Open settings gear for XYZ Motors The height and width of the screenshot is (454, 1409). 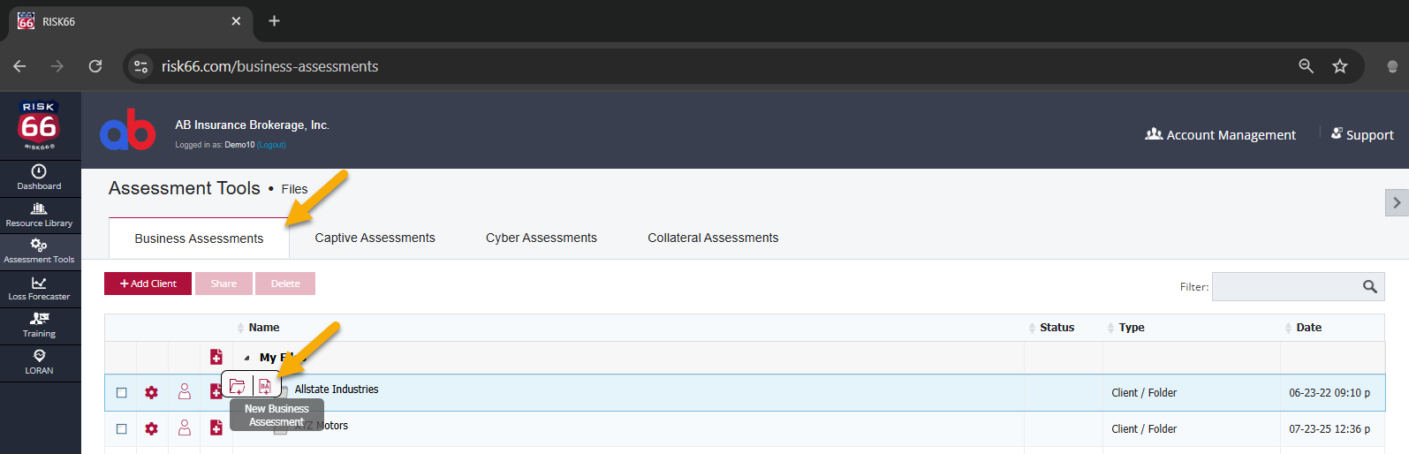[152, 428]
